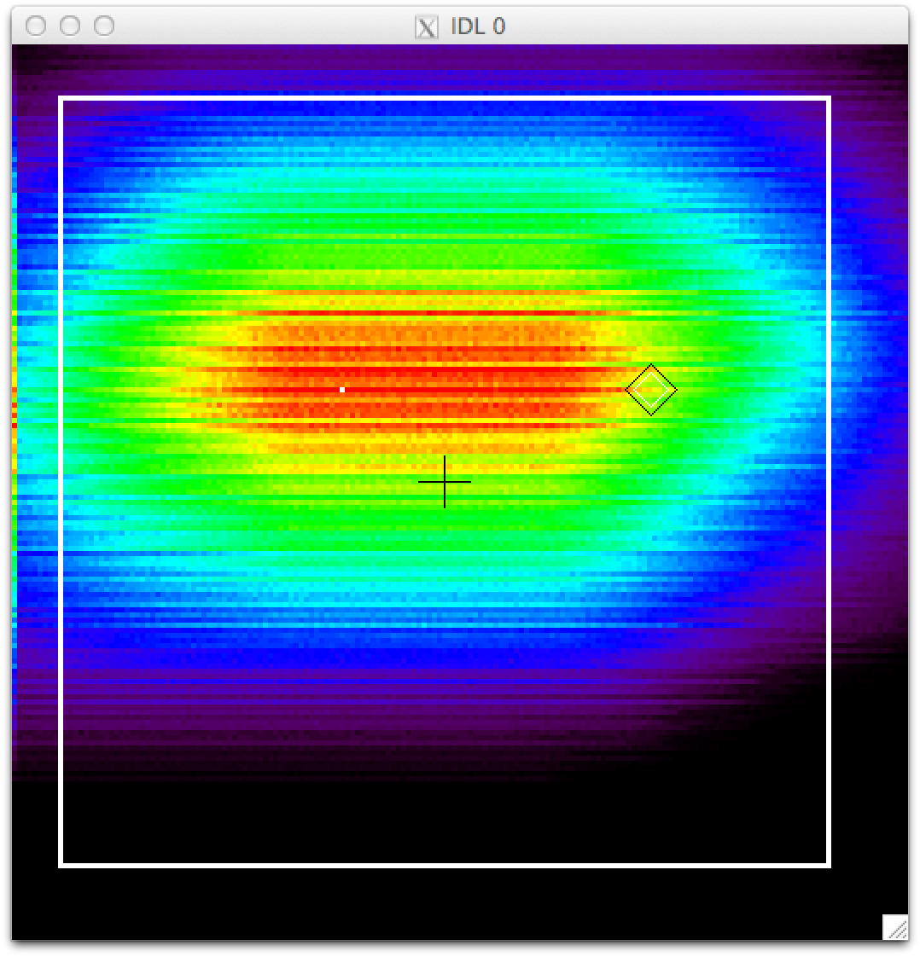Click the "IDL 0" window title text

(x=478, y=26)
